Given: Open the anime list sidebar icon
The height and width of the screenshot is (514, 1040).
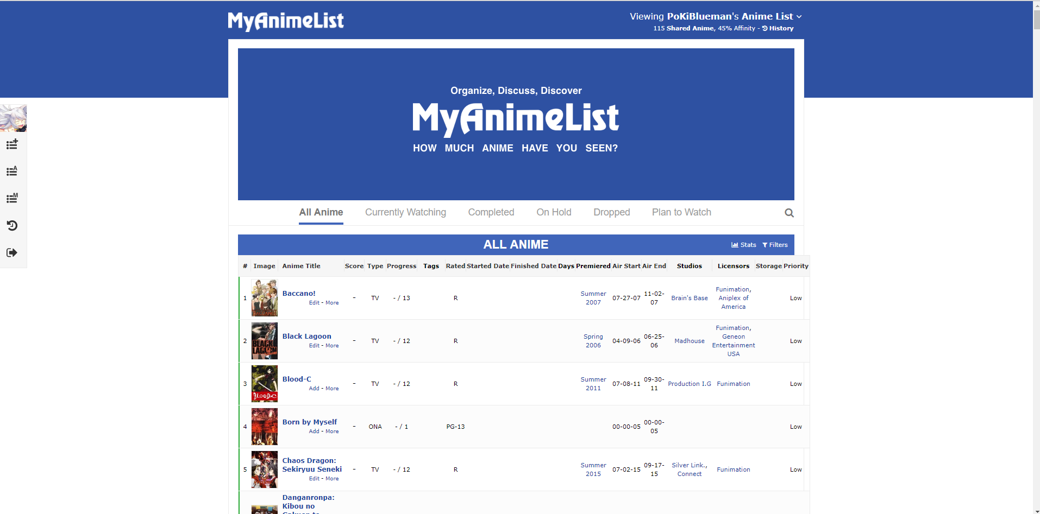Looking at the screenshot, I should click(12, 172).
